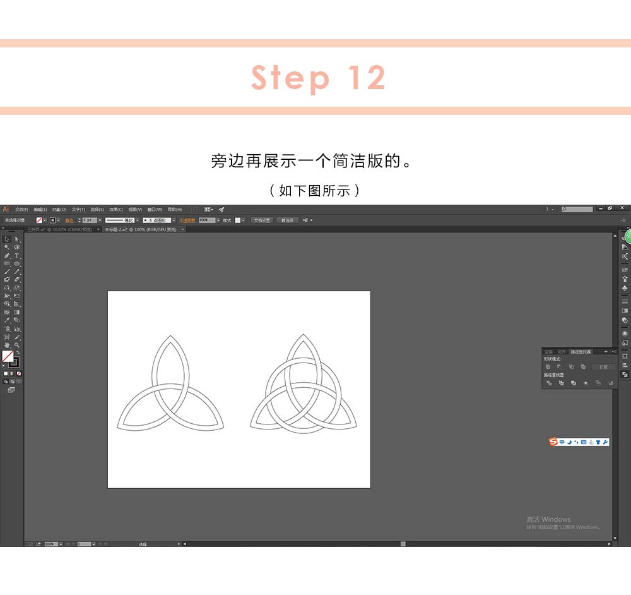This screenshot has width=631, height=595.
Task: Select the Lasso tool
Action: [17, 247]
